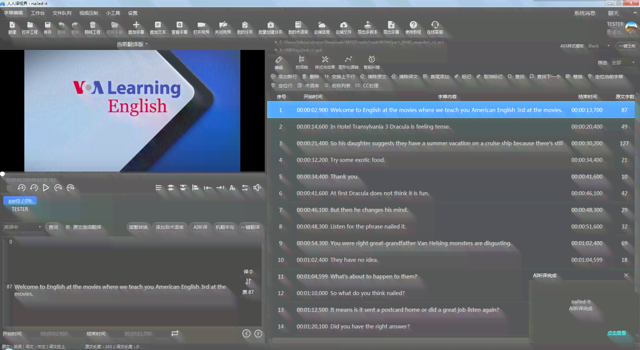
Task: Toggle the original/translation swap arrows
Action: coord(248,282)
